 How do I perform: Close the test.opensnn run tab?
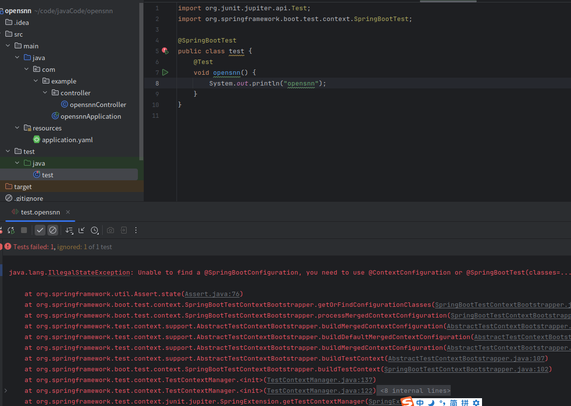68,212
